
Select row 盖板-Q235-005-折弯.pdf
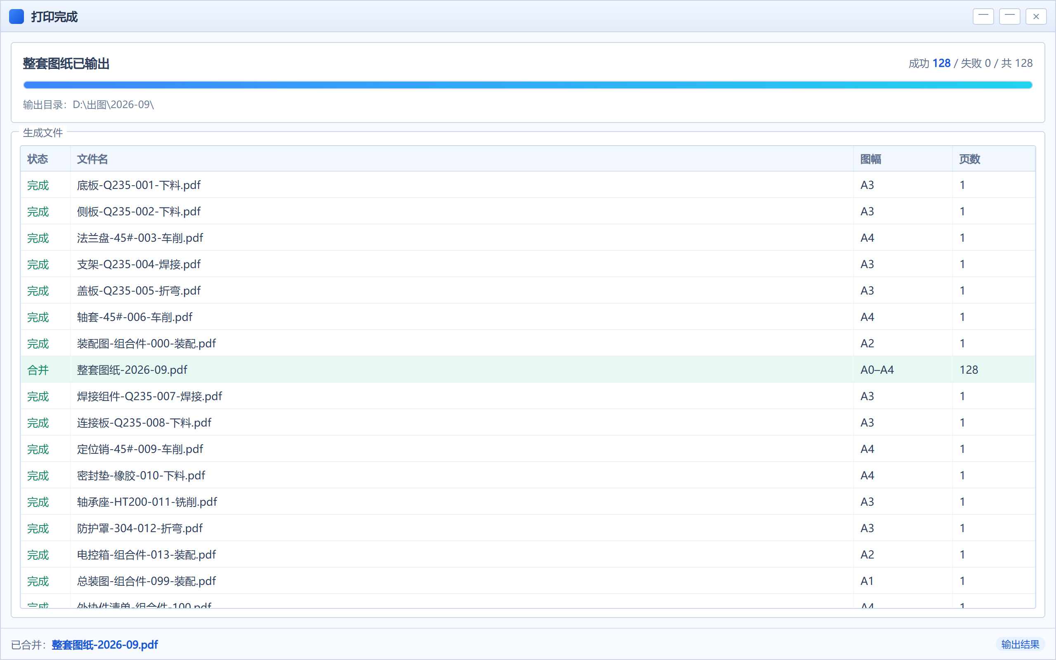[x=528, y=291]
